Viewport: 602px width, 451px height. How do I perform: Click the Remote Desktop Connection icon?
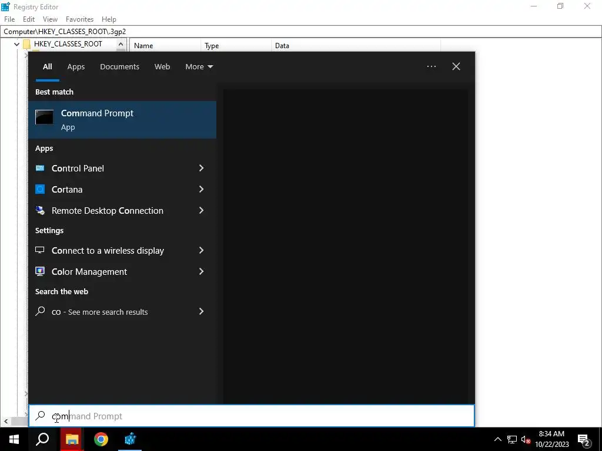(x=40, y=210)
